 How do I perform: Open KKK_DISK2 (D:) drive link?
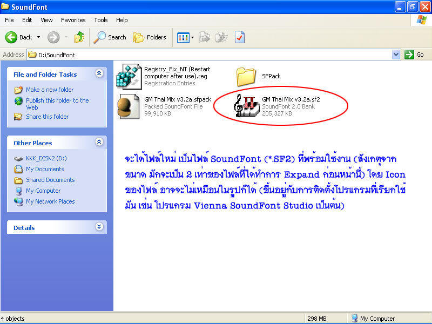[x=46, y=158]
